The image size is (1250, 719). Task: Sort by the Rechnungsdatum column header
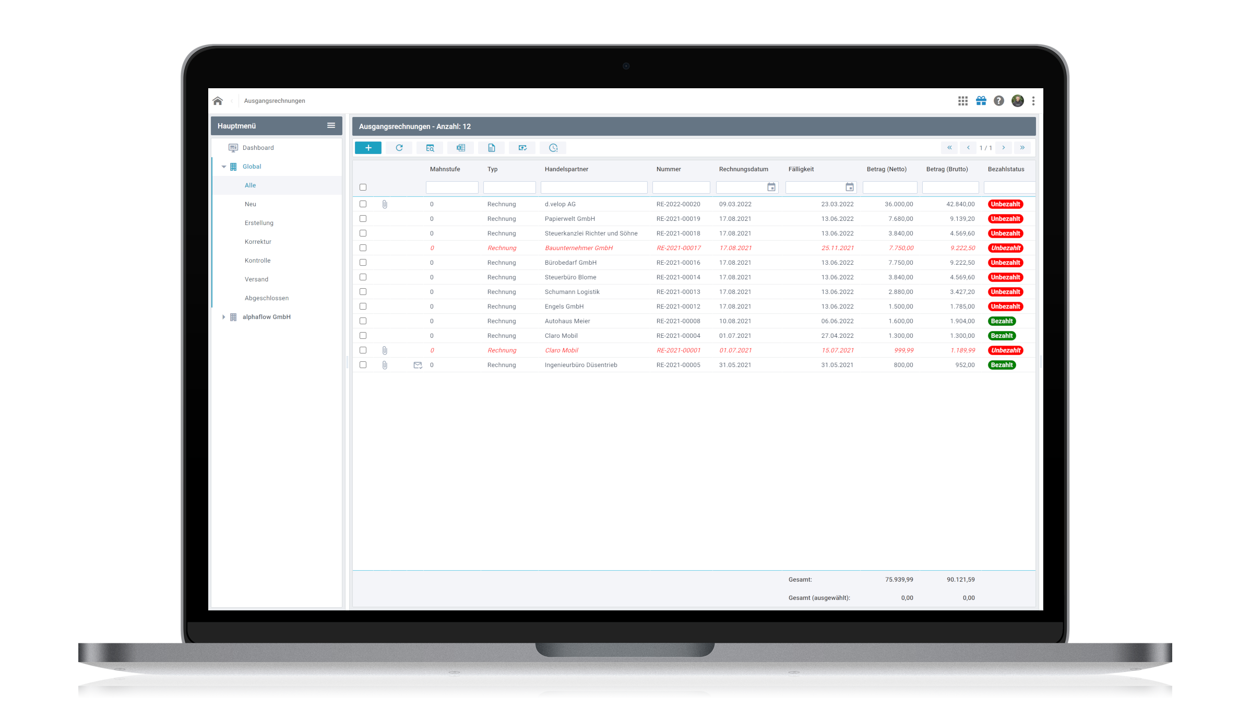743,169
